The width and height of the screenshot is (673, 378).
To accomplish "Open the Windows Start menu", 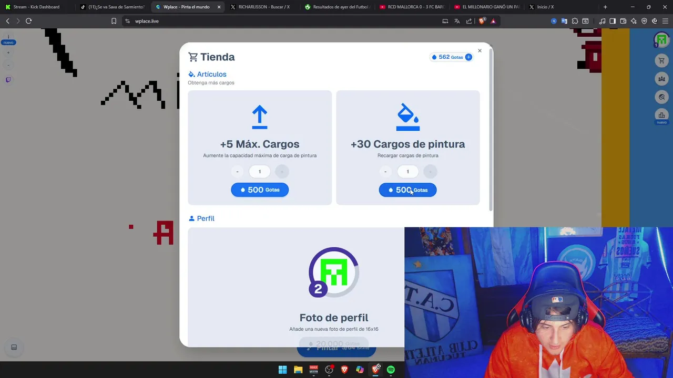I will click(x=282, y=370).
